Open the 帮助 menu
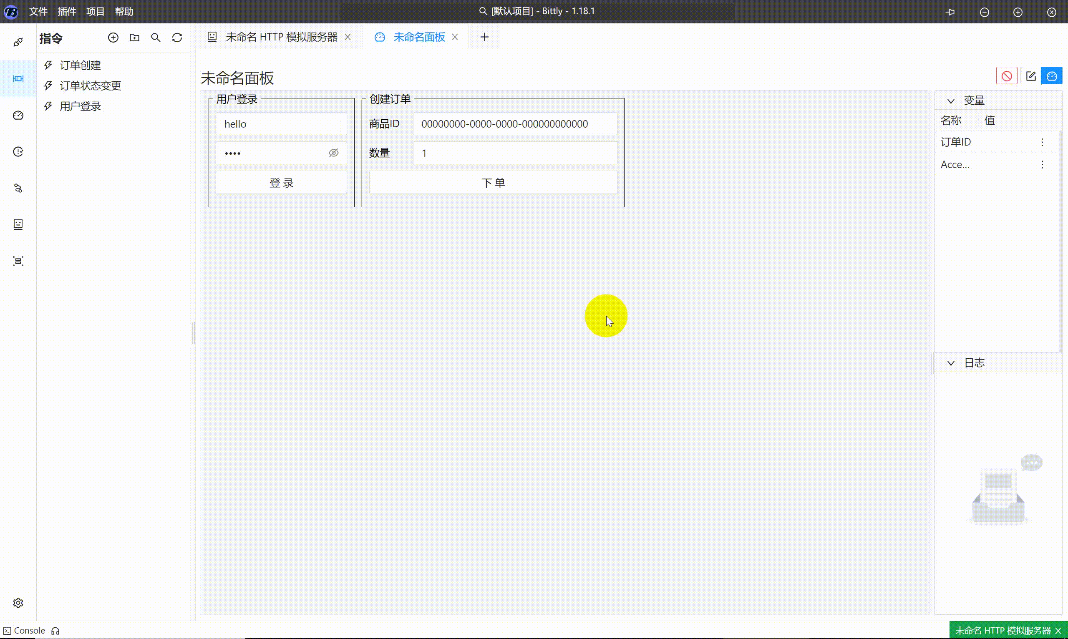1068x639 pixels. pyautogui.click(x=124, y=12)
